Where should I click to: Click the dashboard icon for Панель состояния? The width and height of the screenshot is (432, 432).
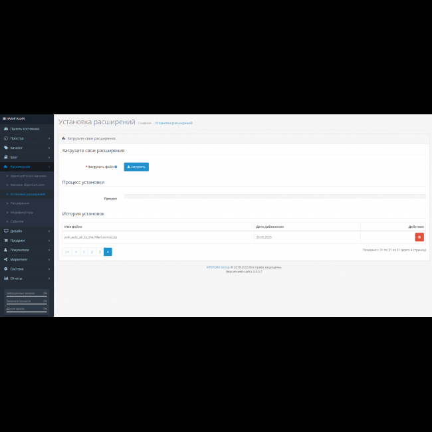(6, 129)
